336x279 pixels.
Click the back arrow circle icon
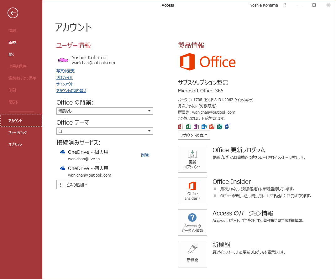coord(13,13)
